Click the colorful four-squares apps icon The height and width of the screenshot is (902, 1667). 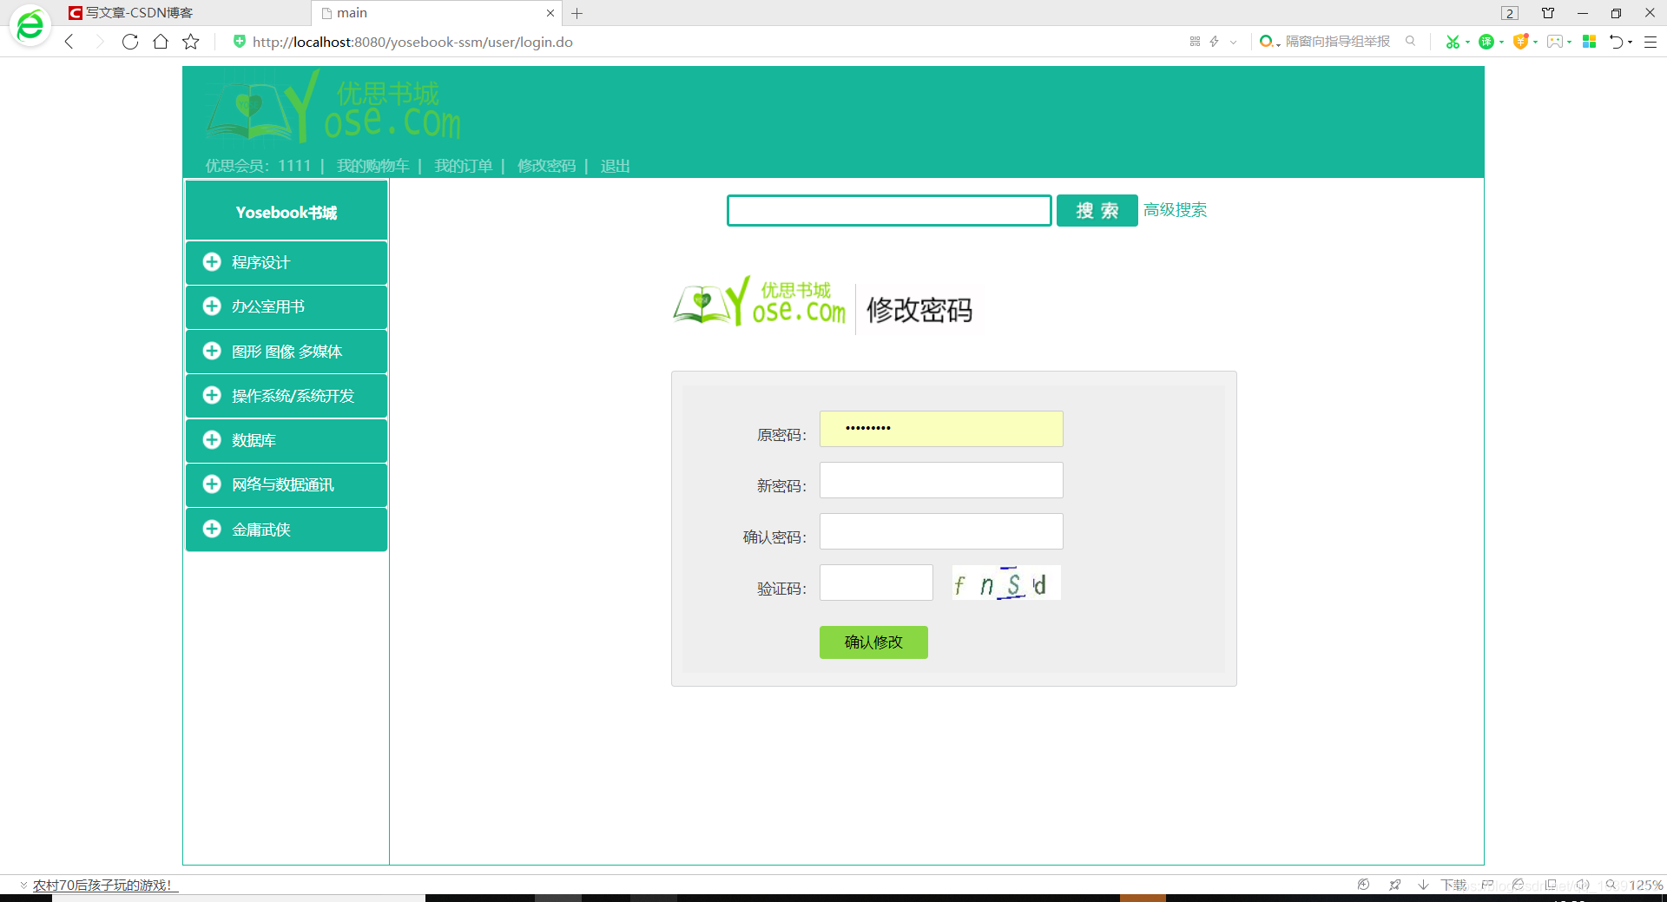pyautogui.click(x=1590, y=42)
